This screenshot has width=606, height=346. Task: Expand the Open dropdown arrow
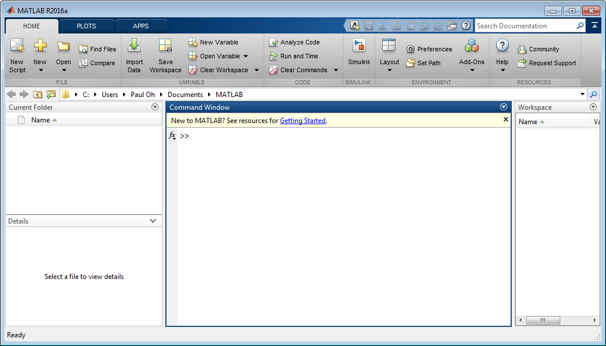[64, 70]
